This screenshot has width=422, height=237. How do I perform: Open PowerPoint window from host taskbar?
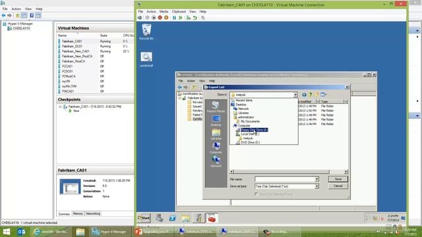(x=154, y=232)
